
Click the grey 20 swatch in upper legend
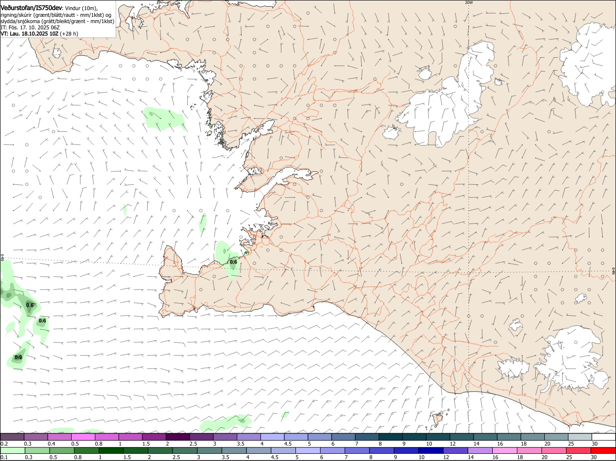pos(556,436)
